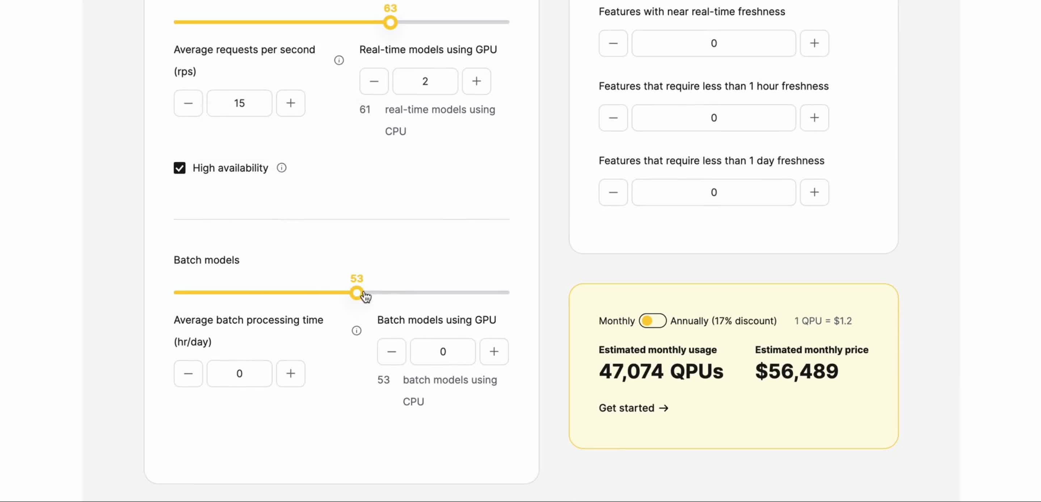Click the Get started link
The image size is (1041, 502).
point(633,408)
